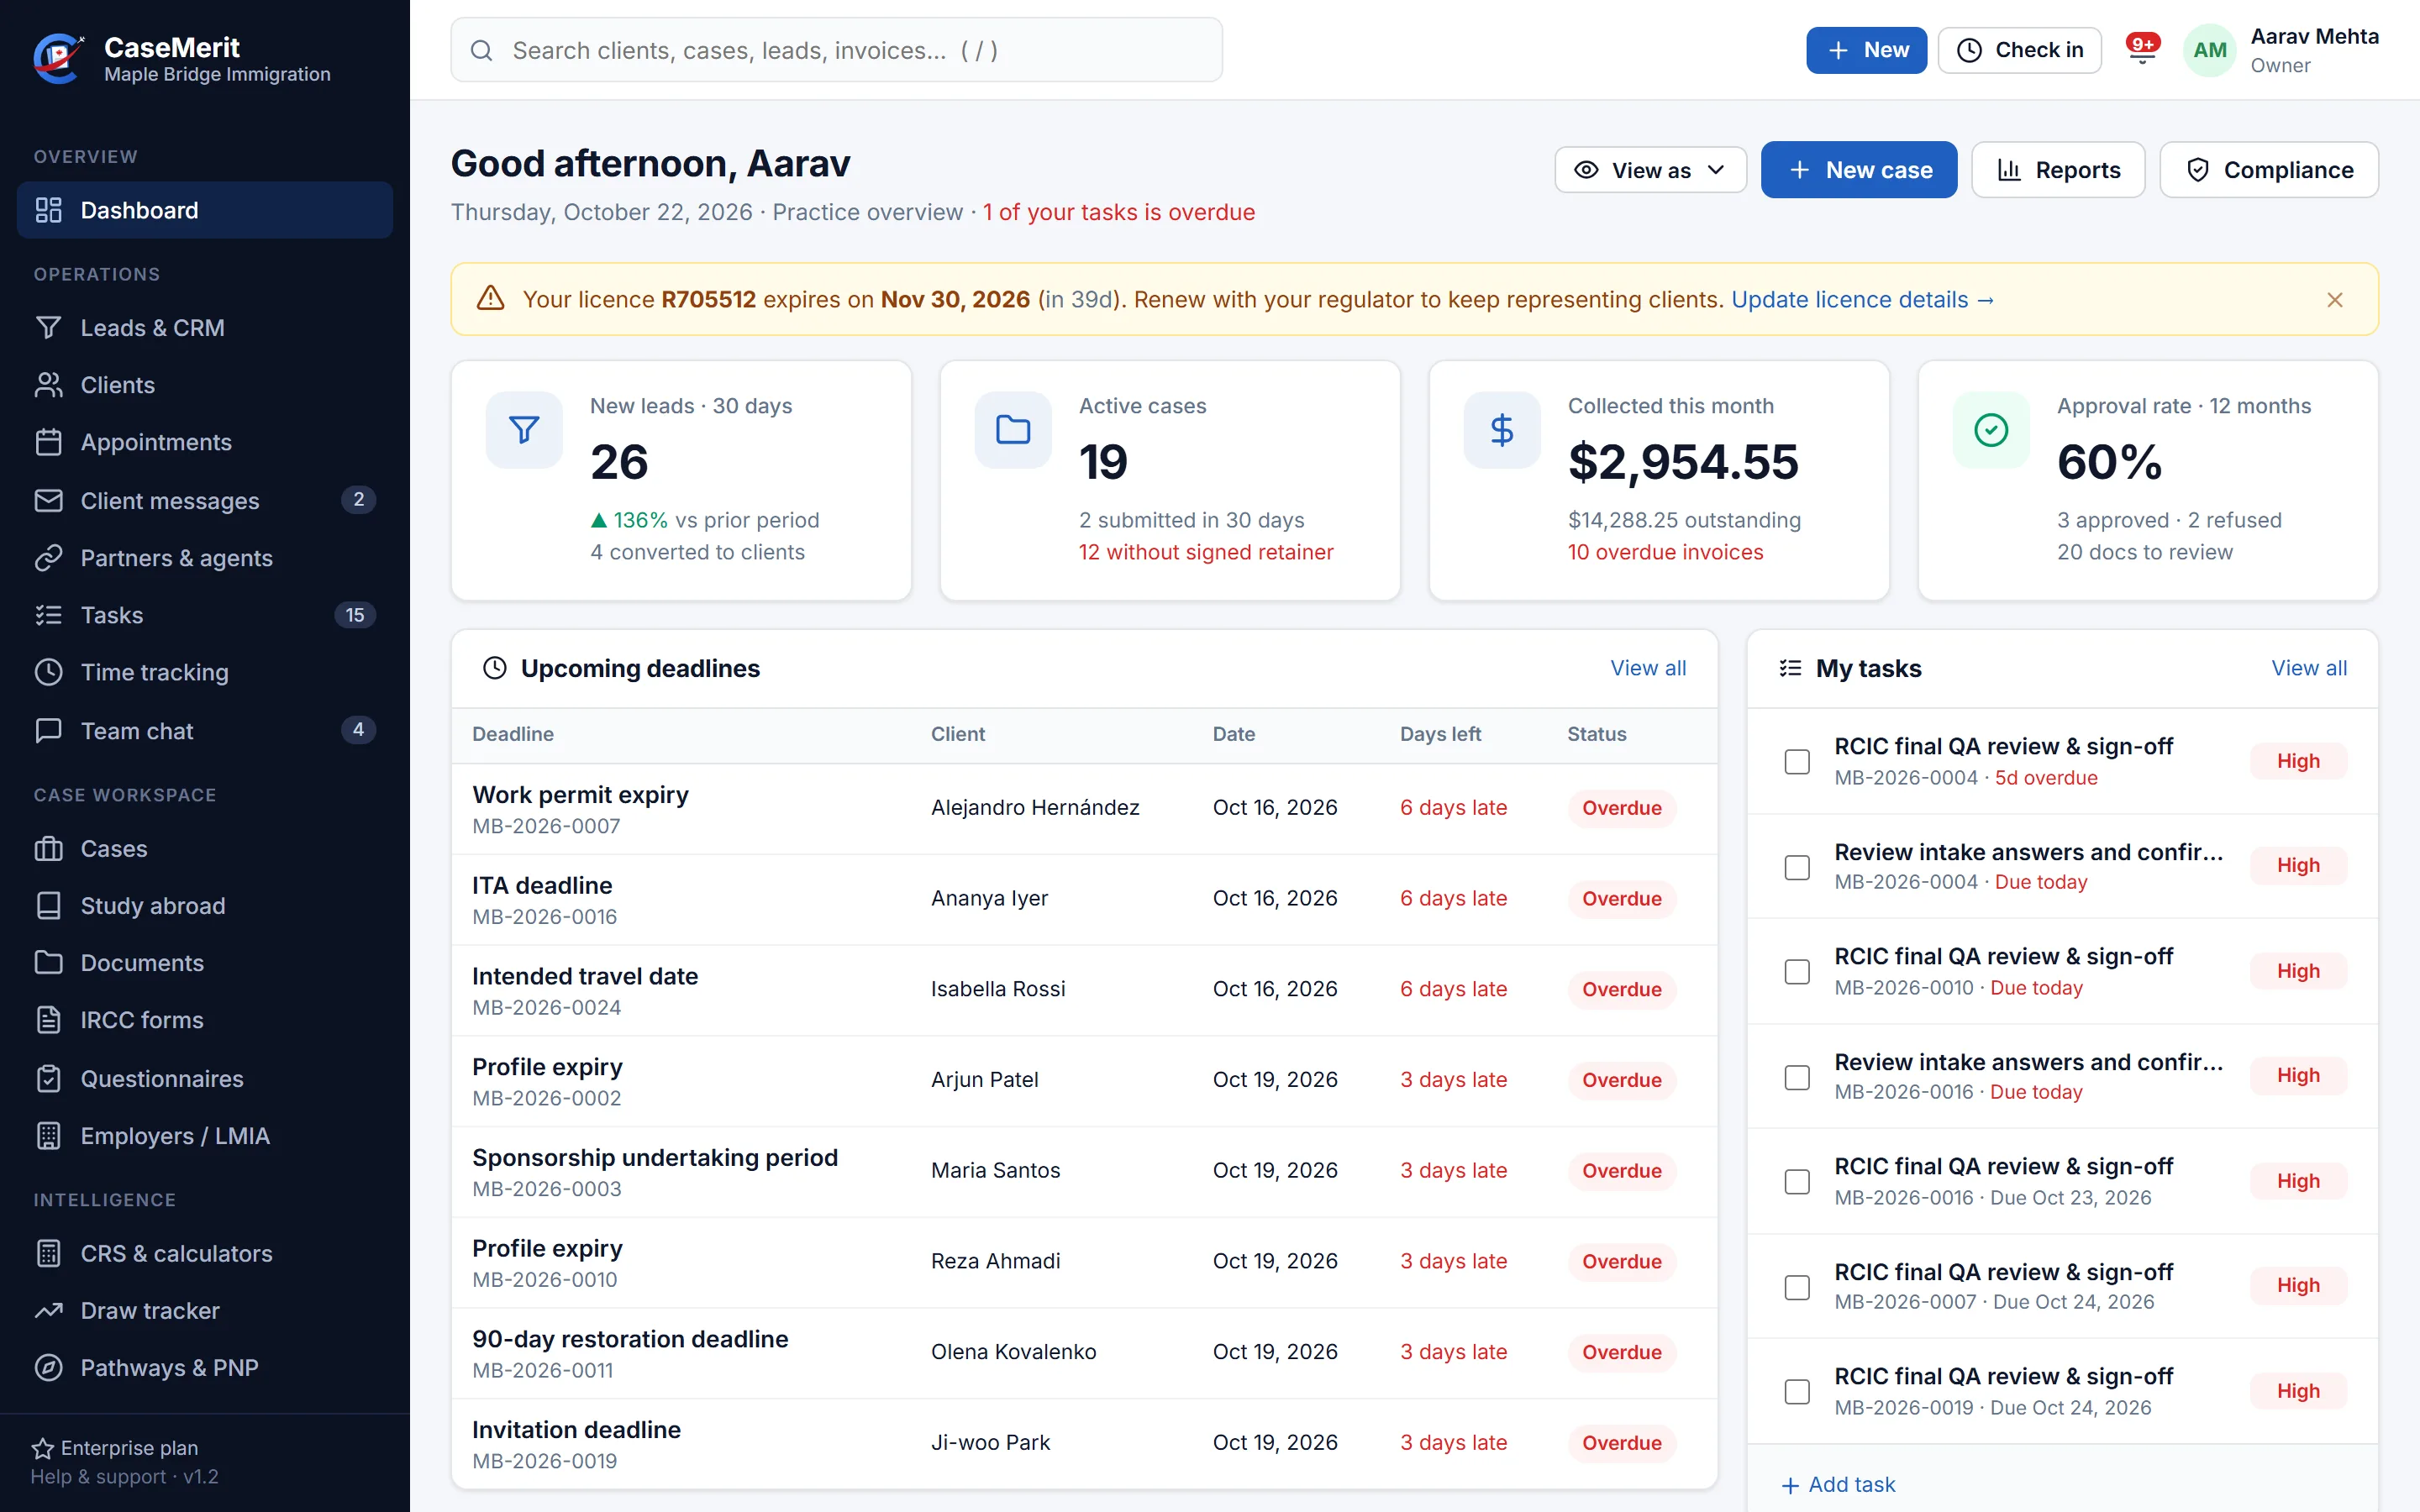Open the View as dropdown

[1650, 170]
